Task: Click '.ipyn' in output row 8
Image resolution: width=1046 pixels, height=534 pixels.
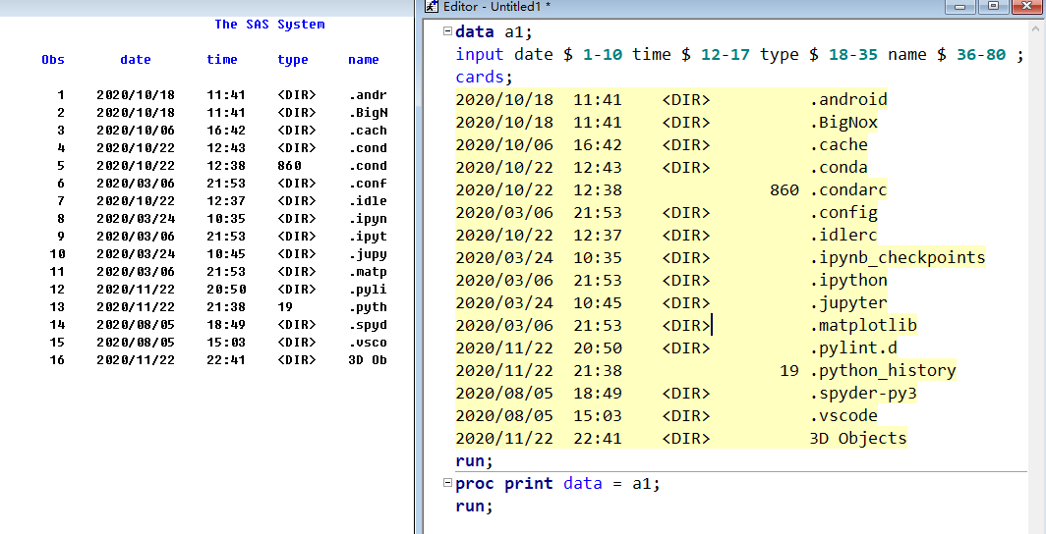Action: [368, 218]
